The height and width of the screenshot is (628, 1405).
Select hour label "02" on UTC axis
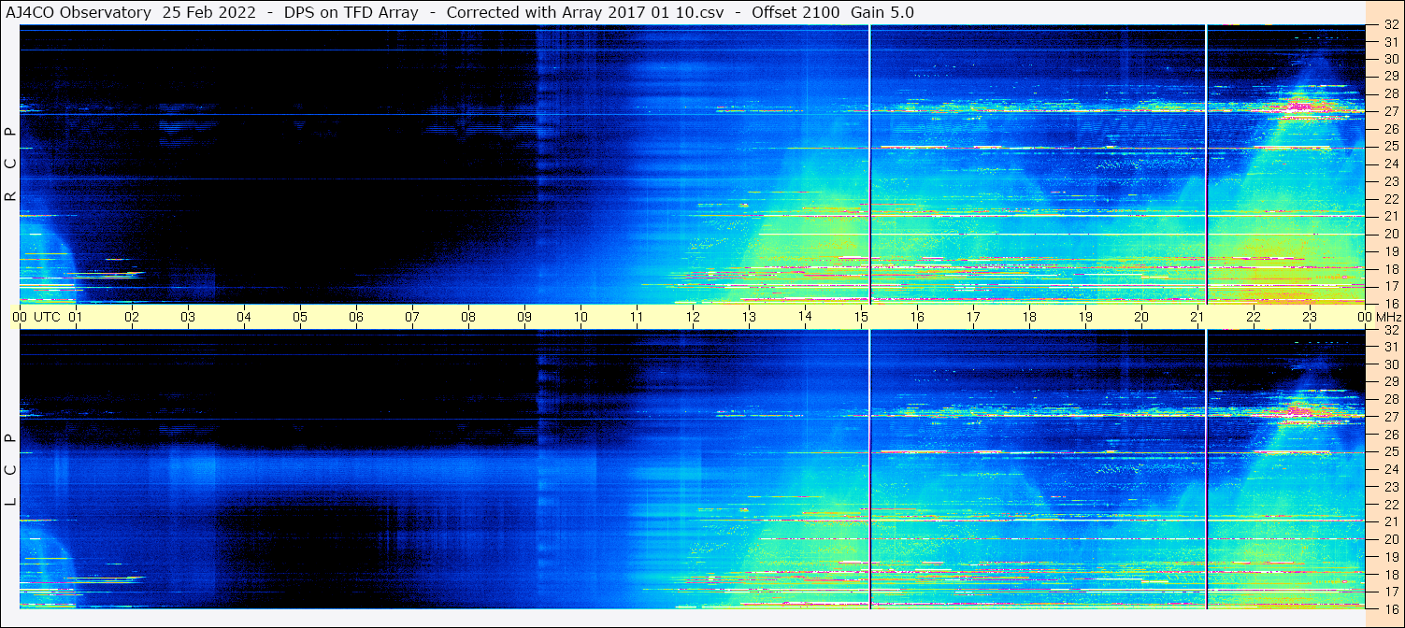click(132, 317)
